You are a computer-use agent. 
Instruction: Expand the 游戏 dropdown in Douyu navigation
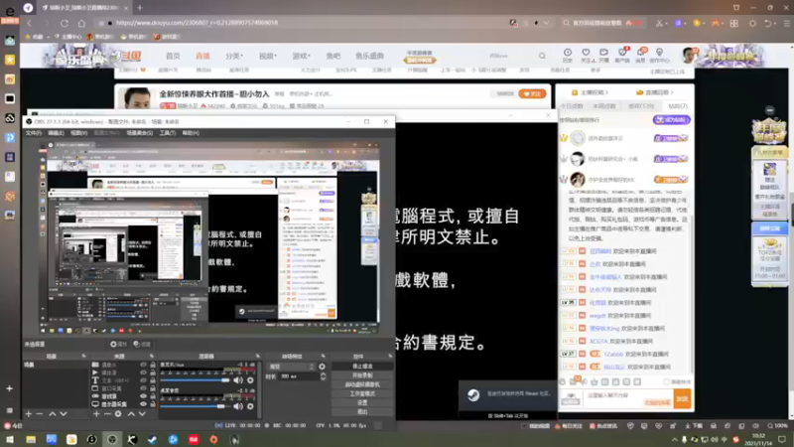click(301, 56)
